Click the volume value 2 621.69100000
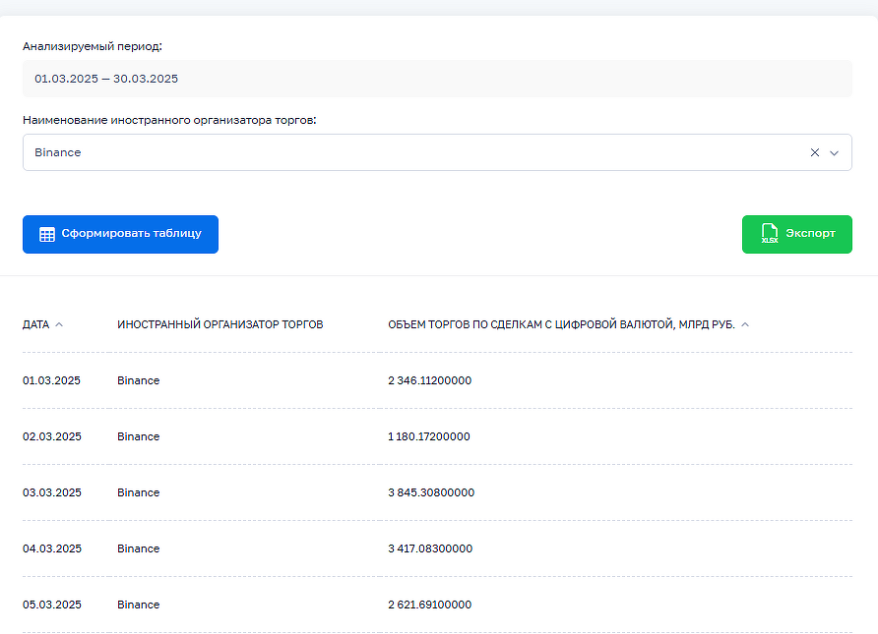The height and width of the screenshot is (634, 878). pos(429,605)
